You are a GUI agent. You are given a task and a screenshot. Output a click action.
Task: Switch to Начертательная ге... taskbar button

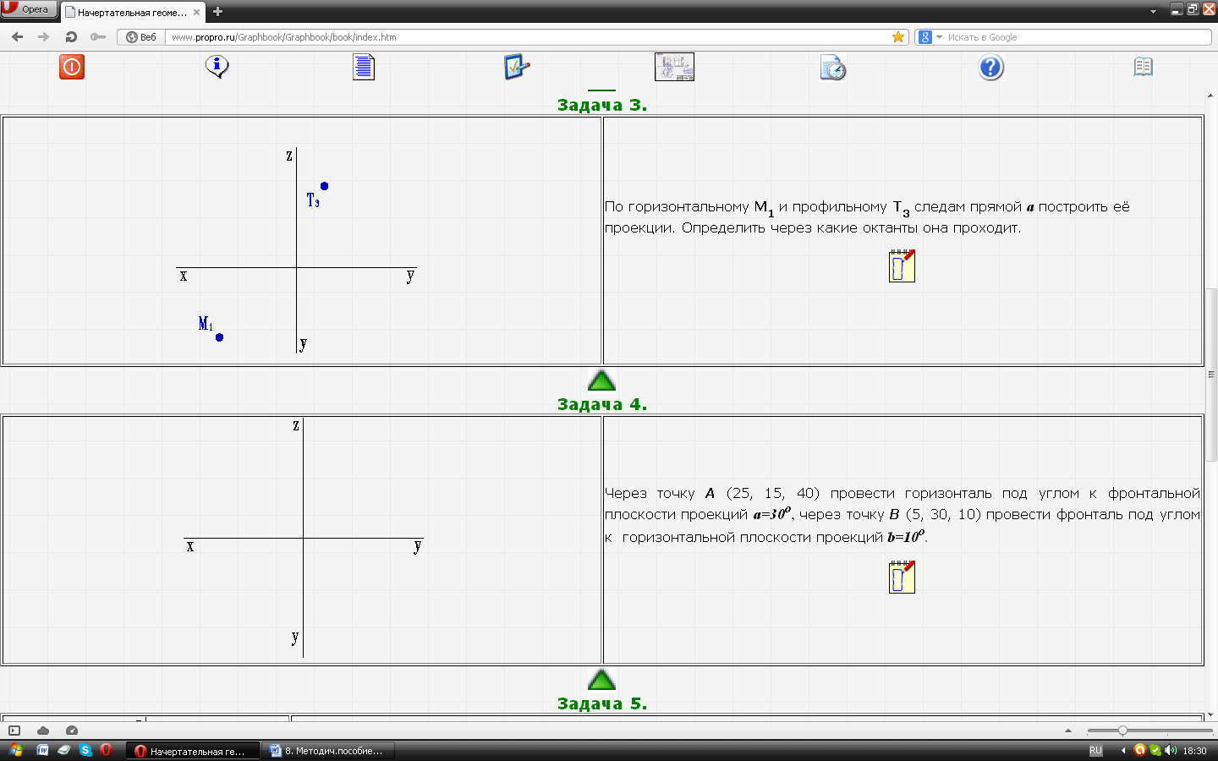[x=193, y=751]
